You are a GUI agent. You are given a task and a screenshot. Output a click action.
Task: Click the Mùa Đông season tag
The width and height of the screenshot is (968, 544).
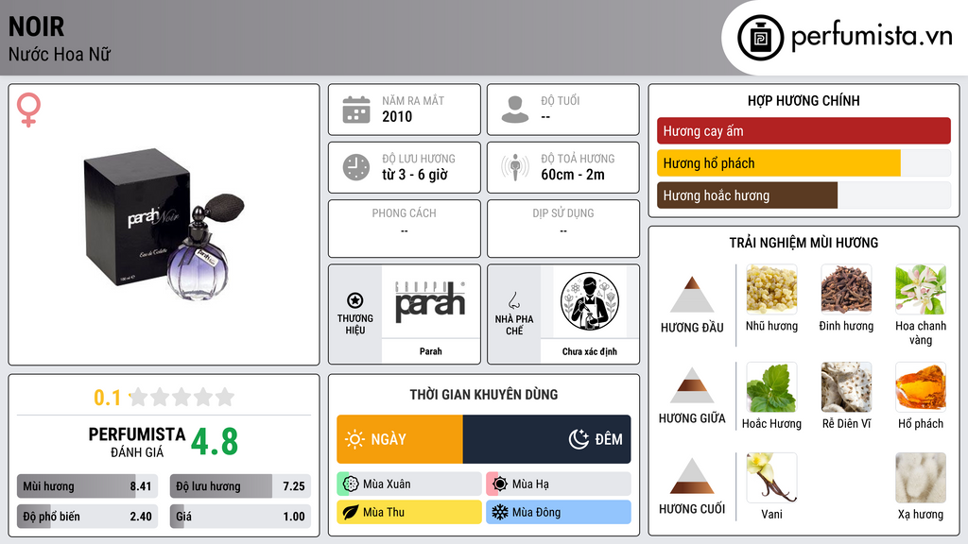click(558, 512)
